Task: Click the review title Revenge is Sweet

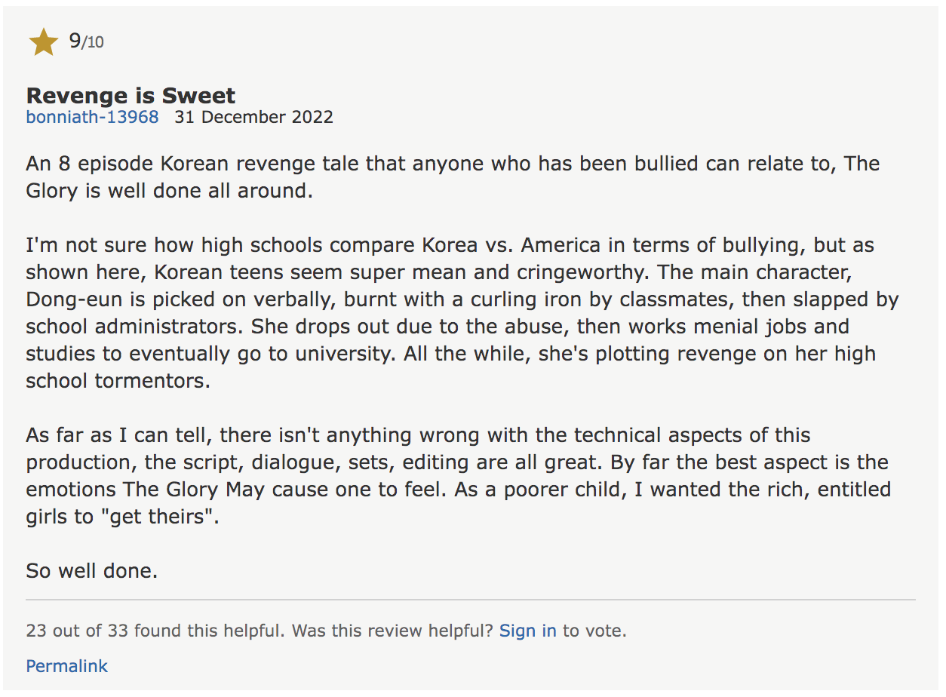Action: tap(131, 95)
